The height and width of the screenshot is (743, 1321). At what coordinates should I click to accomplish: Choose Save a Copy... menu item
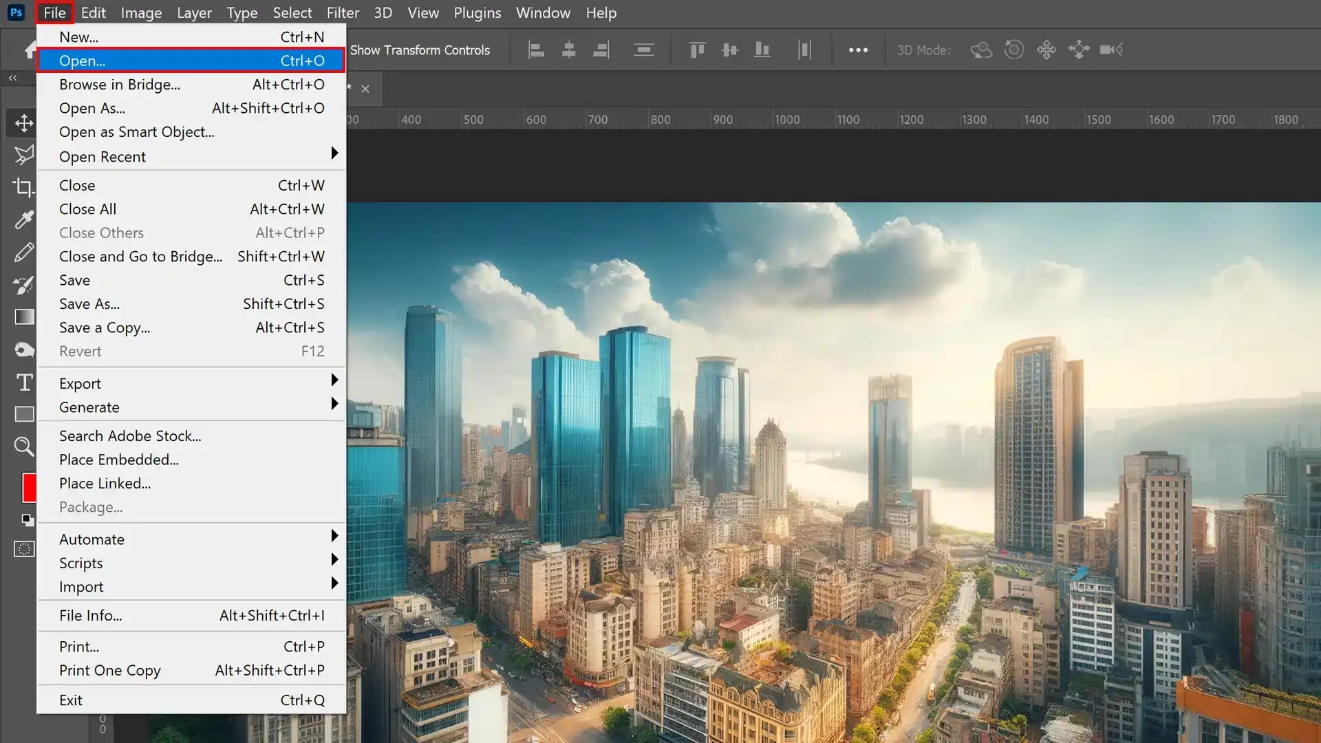pyautogui.click(x=191, y=327)
